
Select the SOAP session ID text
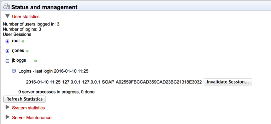(159, 82)
